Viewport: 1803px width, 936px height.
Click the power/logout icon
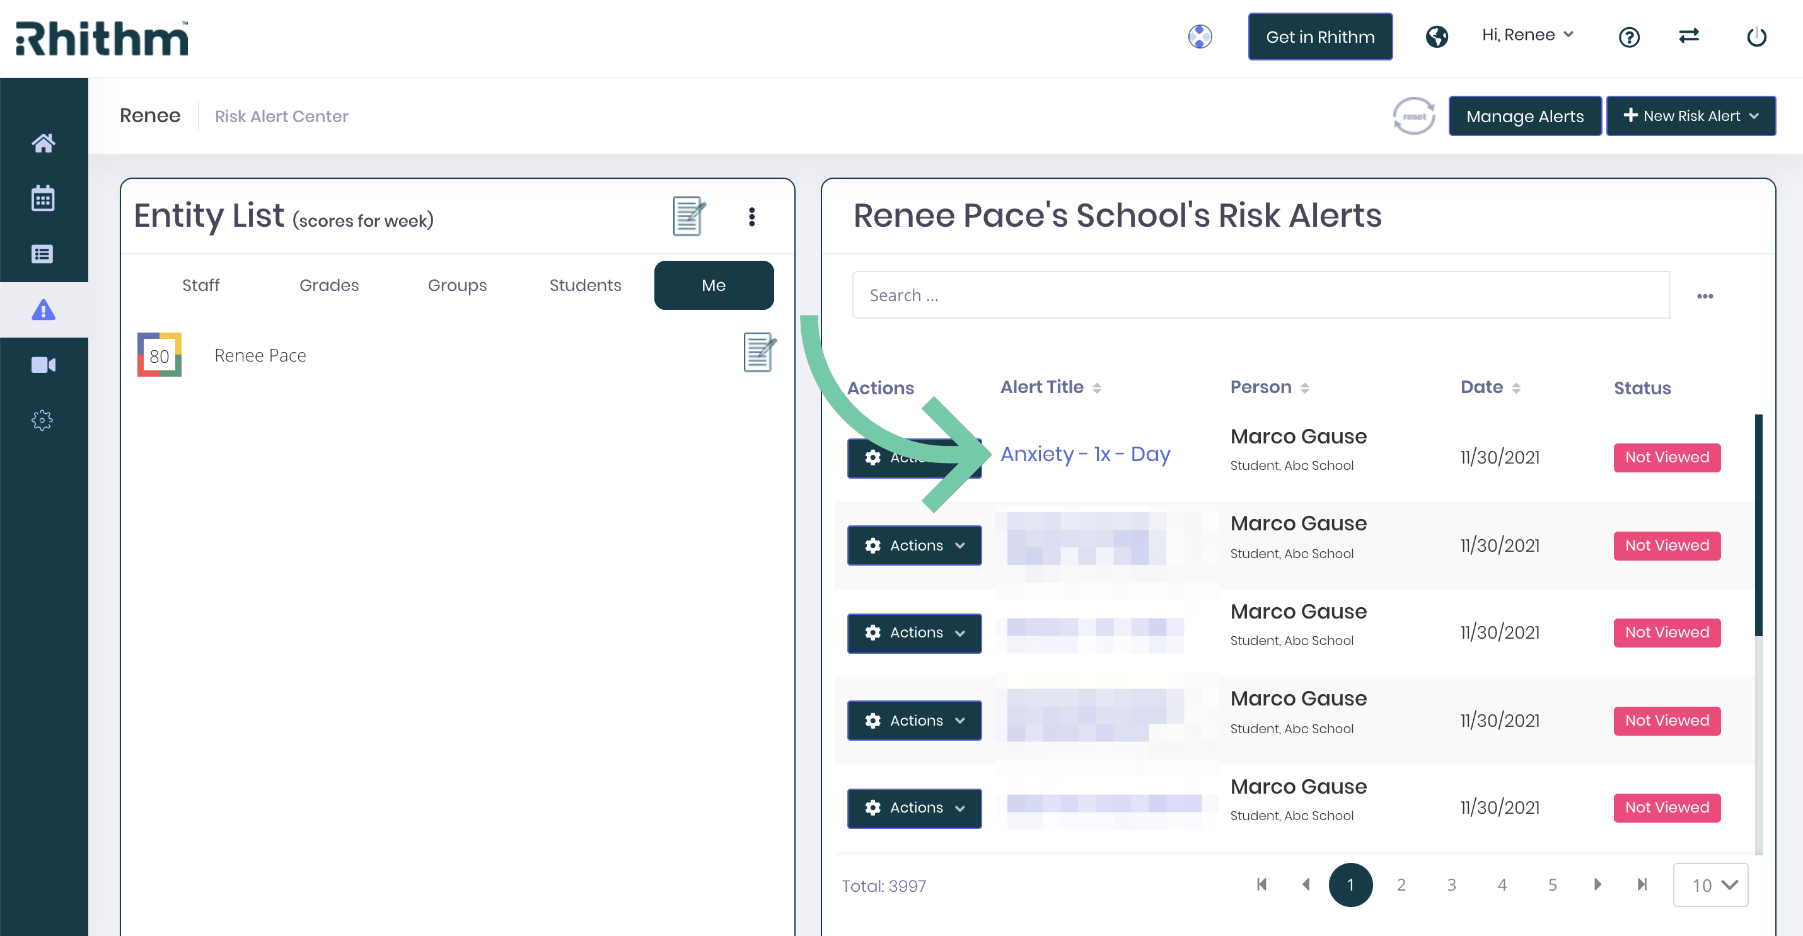coord(1757,37)
